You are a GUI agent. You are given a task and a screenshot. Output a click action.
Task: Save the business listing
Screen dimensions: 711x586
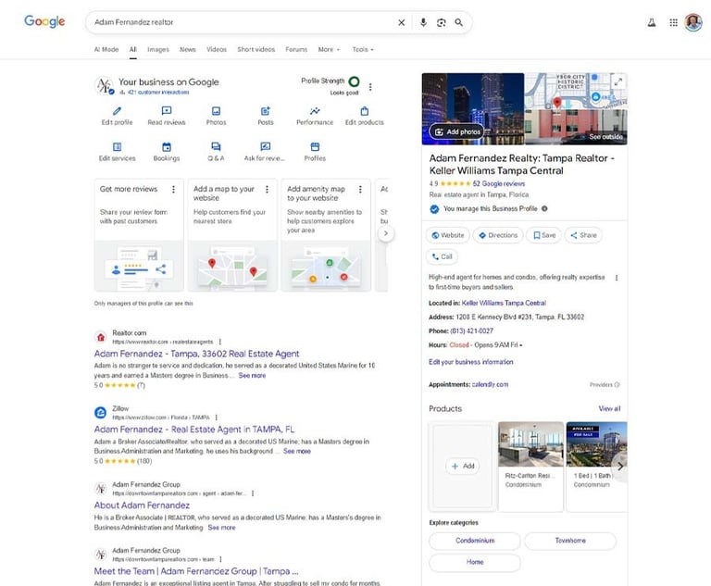pyautogui.click(x=544, y=235)
